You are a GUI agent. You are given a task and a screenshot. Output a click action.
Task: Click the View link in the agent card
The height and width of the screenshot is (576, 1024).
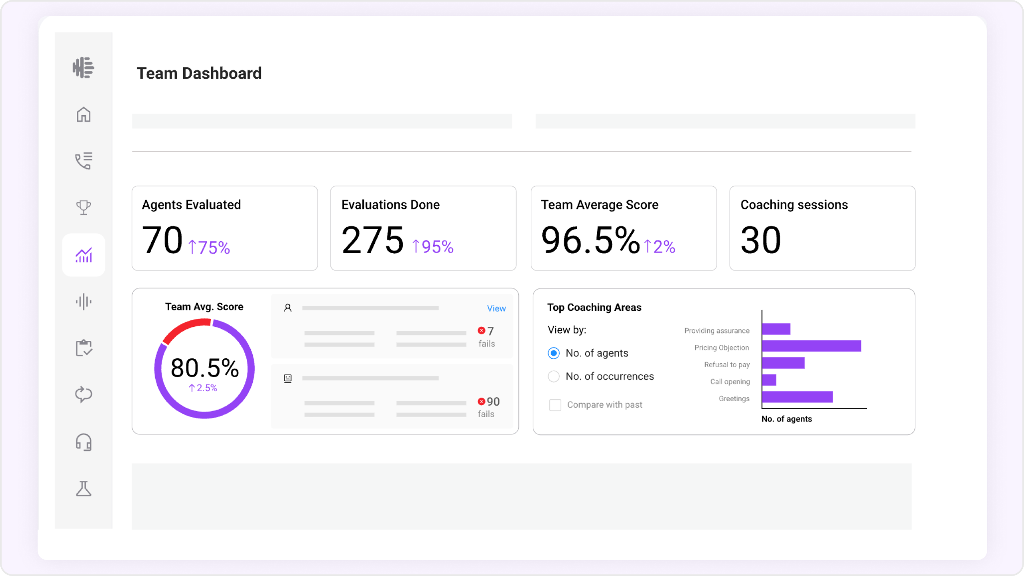pos(496,308)
